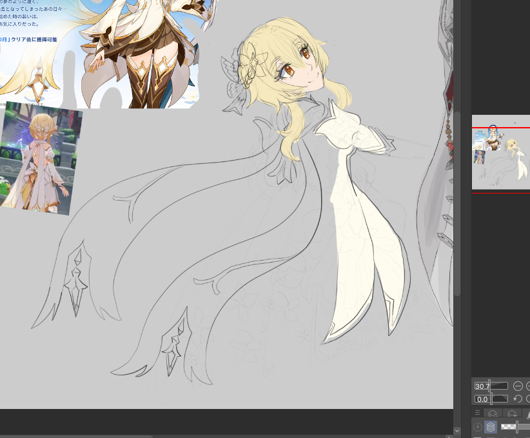Click the scroll-down arrow below the canvas scrollbar
This screenshot has width=530, height=438.
tap(457, 430)
